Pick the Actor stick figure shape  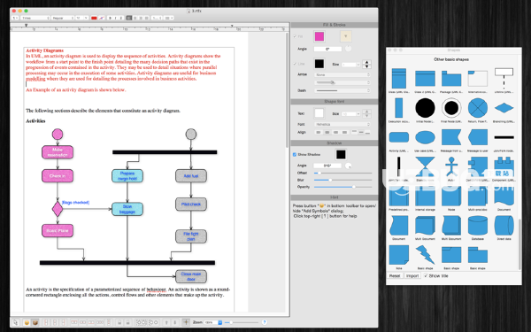(451, 166)
